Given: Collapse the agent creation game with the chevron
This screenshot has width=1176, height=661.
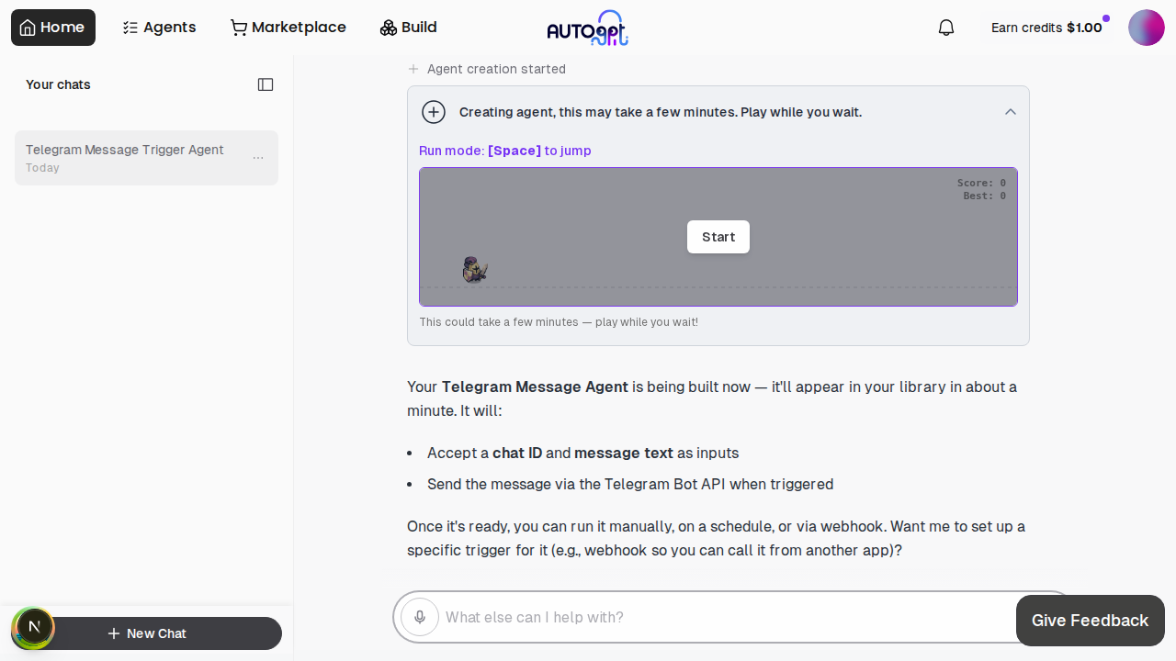Looking at the screenshot, I should click(1010, 111).
